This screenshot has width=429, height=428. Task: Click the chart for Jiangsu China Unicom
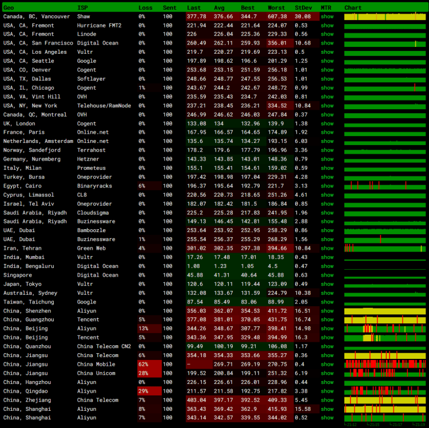[x=384, y=373]
